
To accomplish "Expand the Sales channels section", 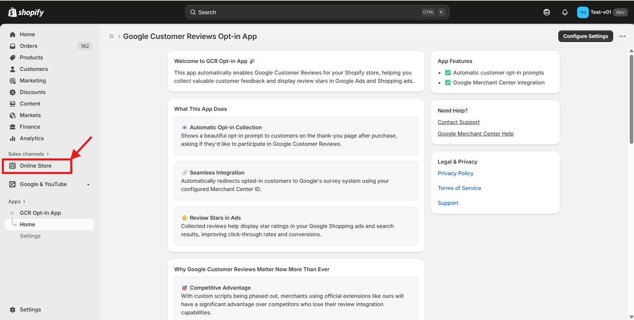I will point(47,154).
